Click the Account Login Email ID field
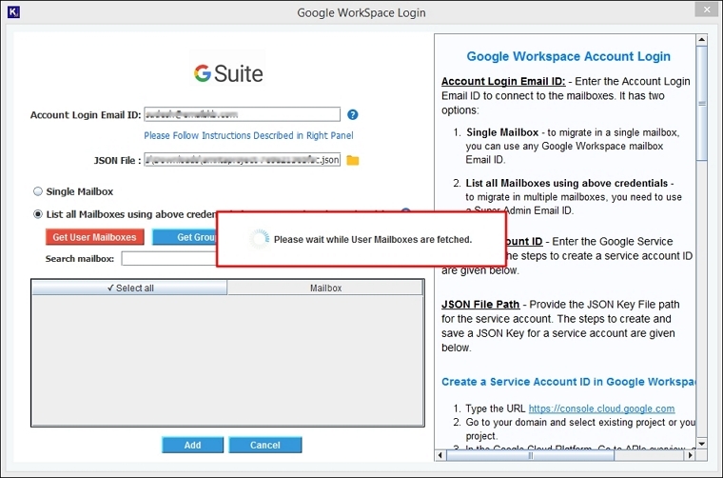This screenshot has width=723, height=478. pos(242,114)
